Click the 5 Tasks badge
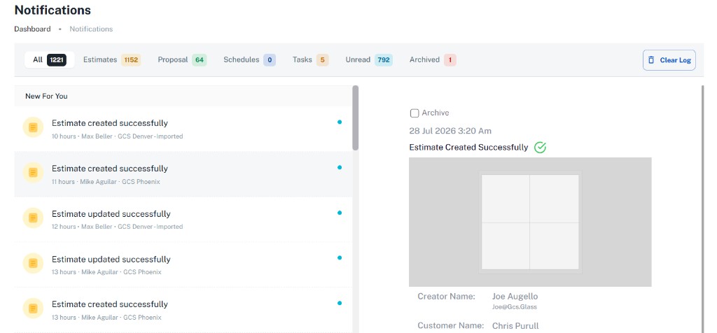 (322, 60)
